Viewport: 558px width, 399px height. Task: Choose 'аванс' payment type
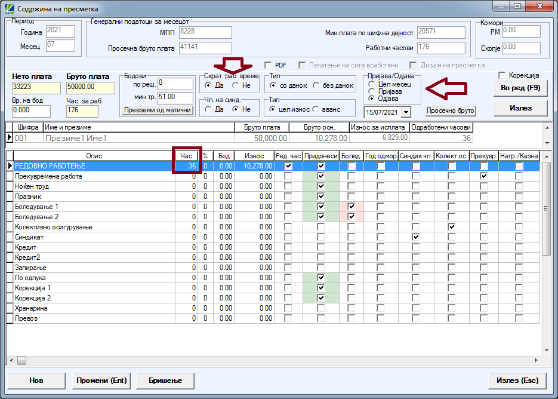click(316, 109)
